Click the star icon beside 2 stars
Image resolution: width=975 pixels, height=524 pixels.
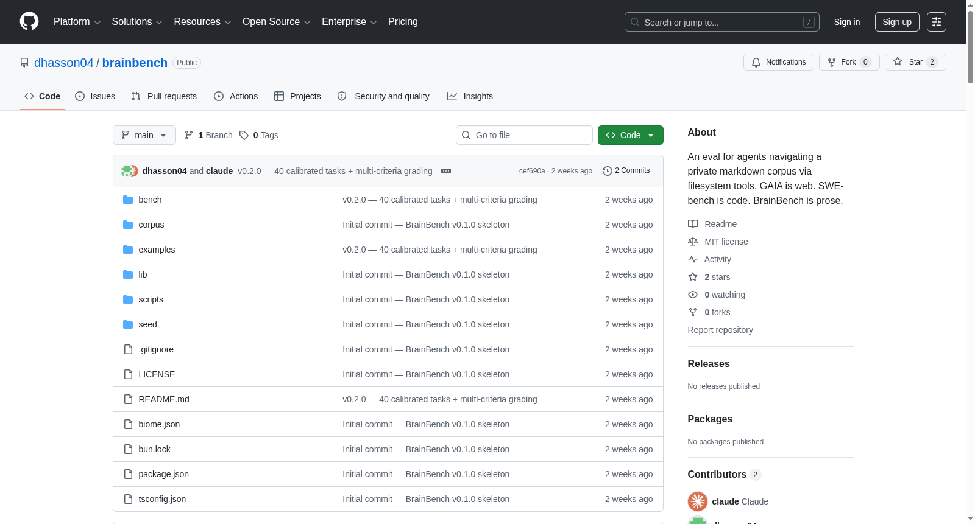(693, 277)
